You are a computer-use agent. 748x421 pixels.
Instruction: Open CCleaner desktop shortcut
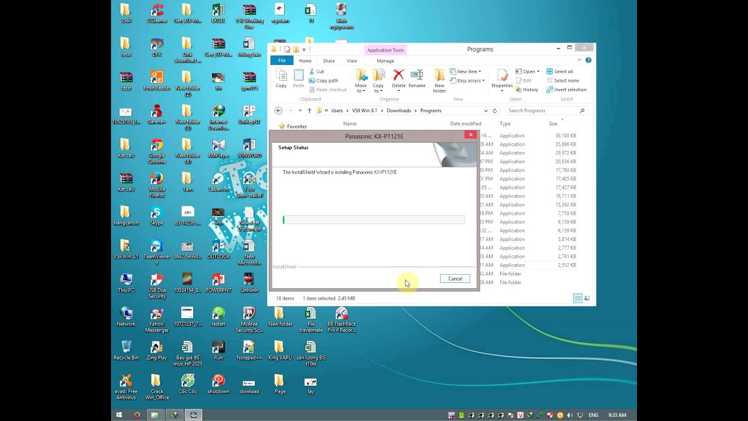[157, 13]
